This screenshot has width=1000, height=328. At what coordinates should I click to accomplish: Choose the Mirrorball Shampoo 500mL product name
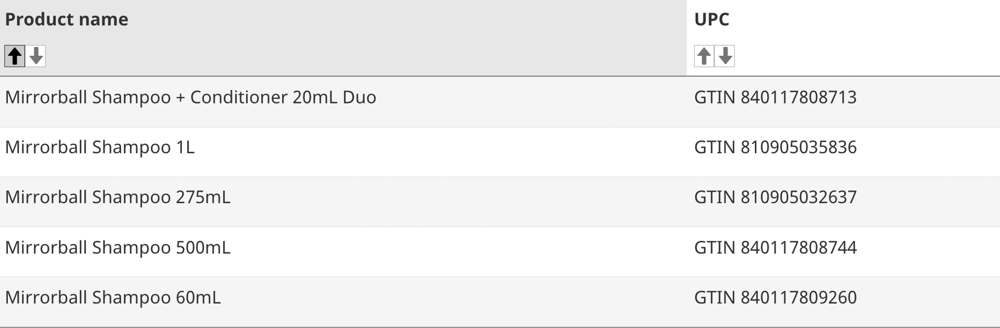[118, 247]
